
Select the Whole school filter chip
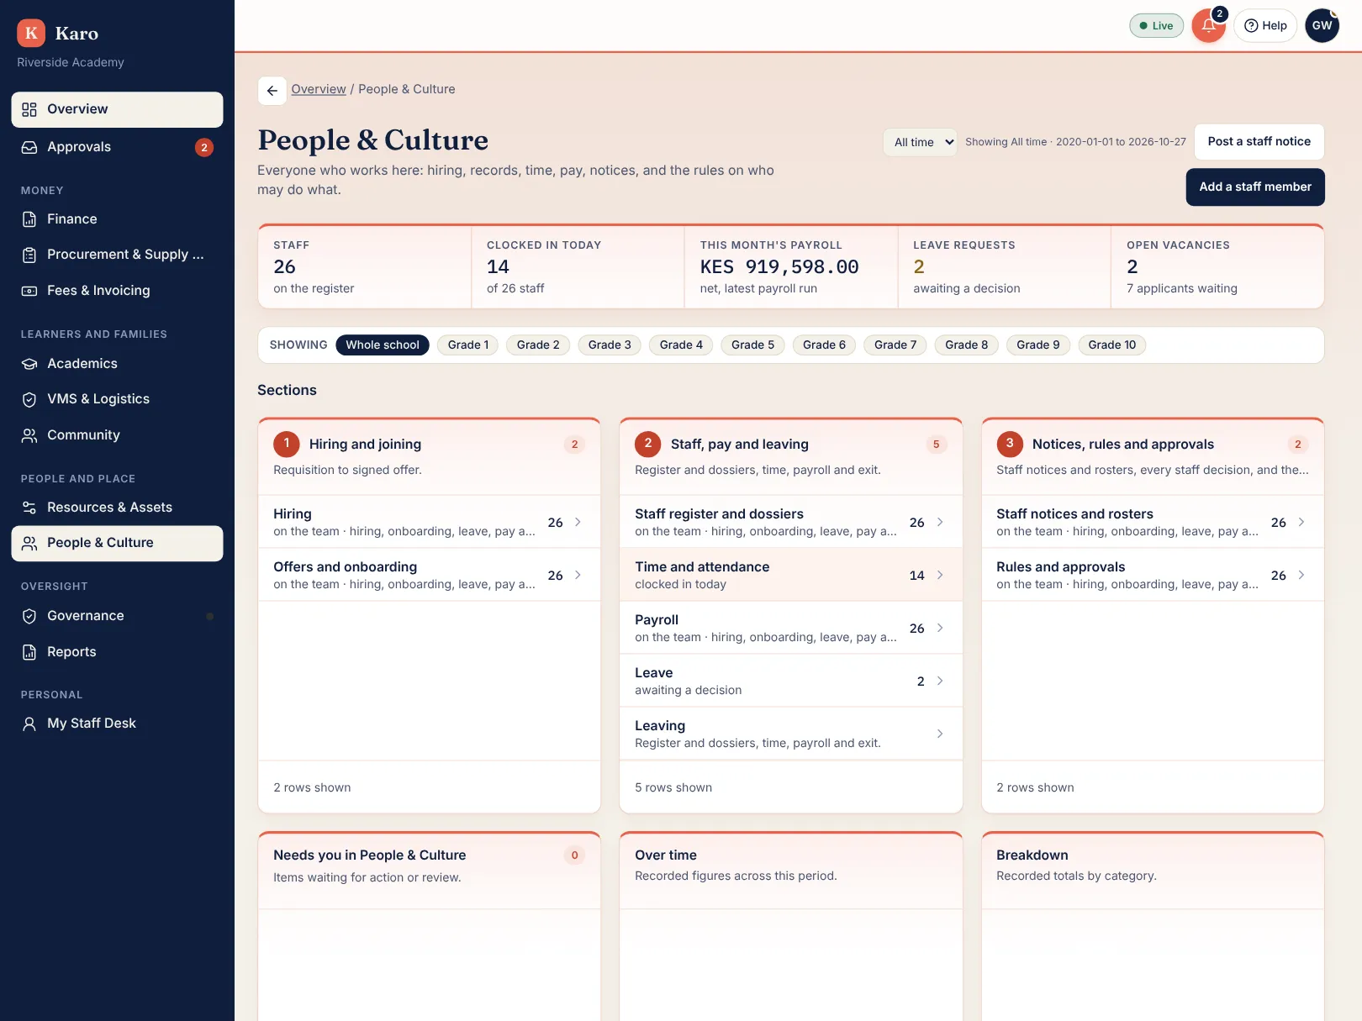click(x=383, y=345)
